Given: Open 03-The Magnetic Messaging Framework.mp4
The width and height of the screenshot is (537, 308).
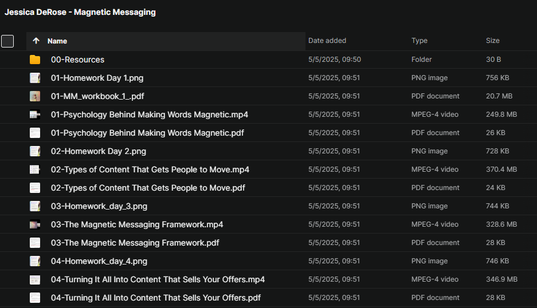Looking at the screenshot, I should (137, 224).
